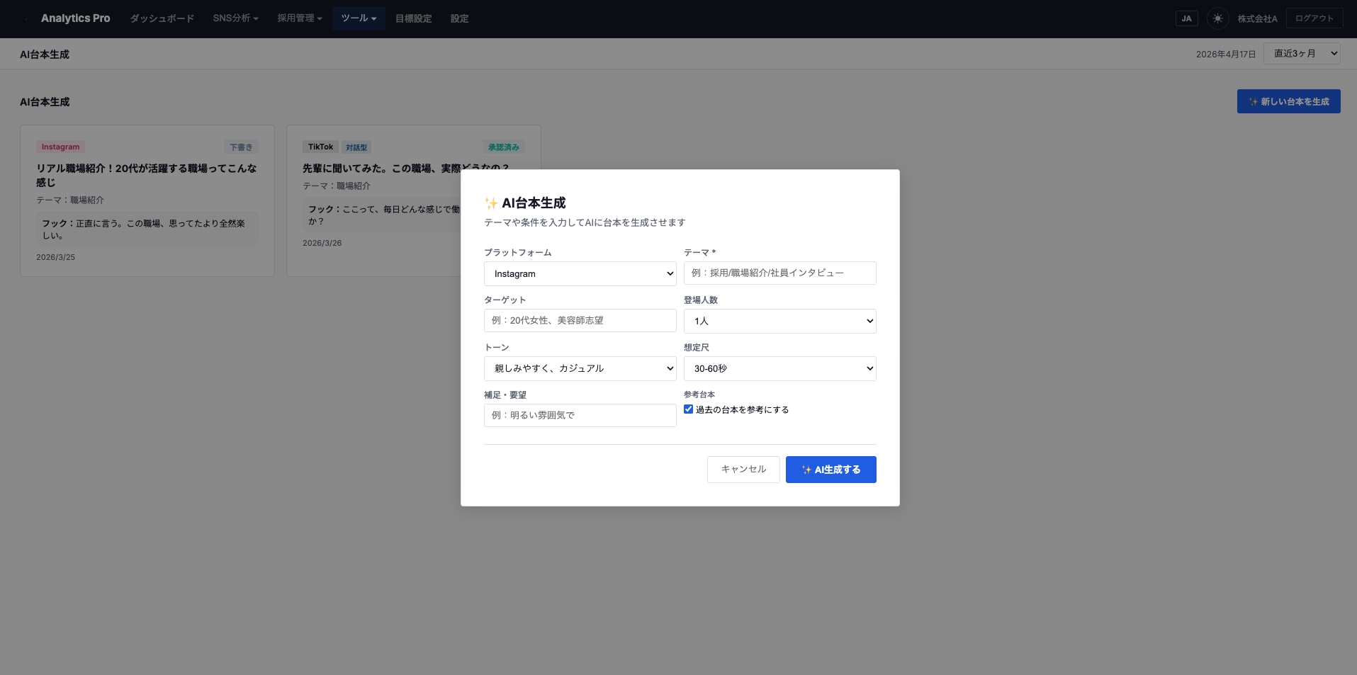The image size is (1357, 675).
Task: Click the 下書き status badge
Action: (x=241, y=147)
